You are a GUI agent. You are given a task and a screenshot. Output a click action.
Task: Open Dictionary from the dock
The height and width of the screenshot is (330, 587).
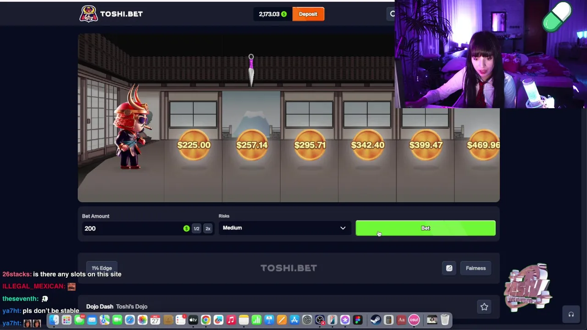(x=401, y=320)
